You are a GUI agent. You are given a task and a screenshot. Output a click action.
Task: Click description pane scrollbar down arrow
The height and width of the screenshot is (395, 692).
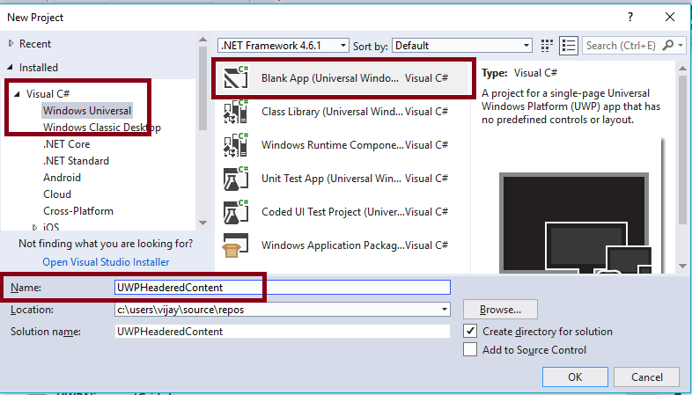(682, 267)
